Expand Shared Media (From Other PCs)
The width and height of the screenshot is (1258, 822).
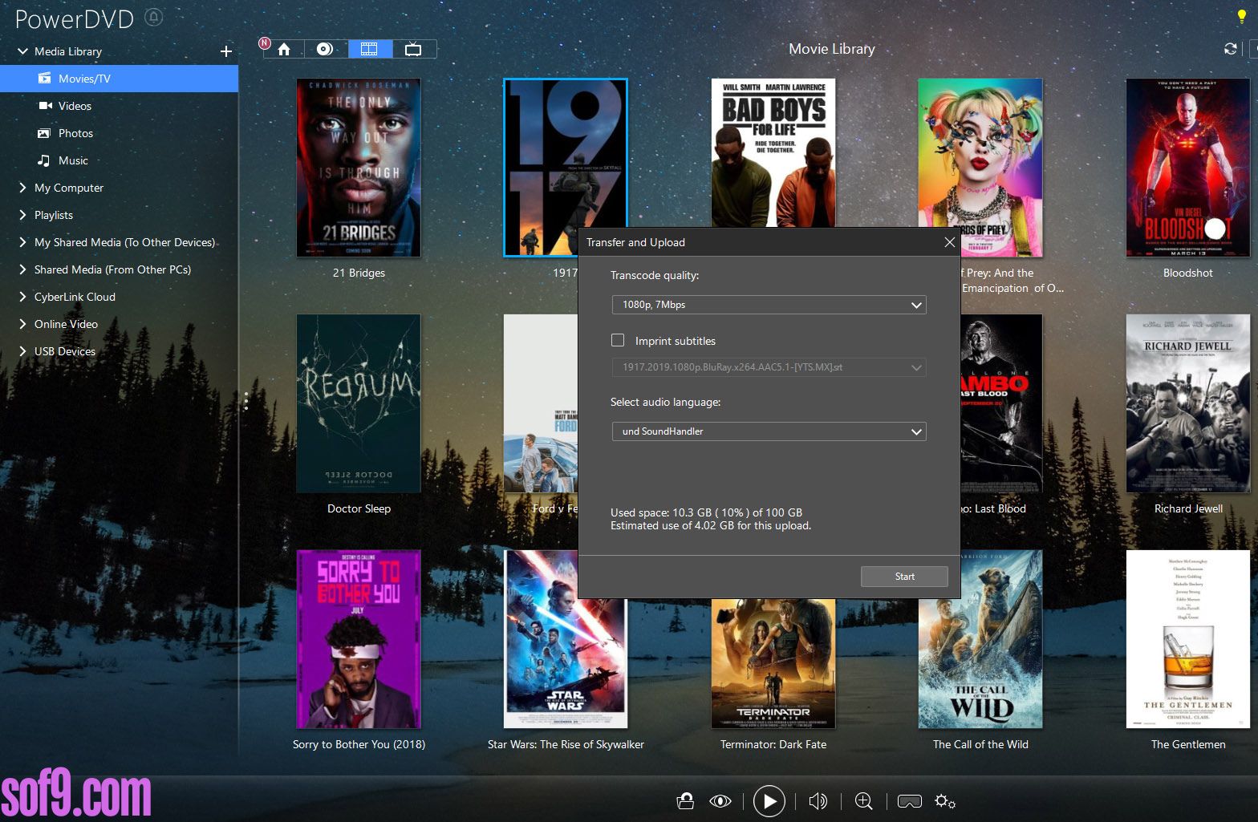click(x=22, y=269)
